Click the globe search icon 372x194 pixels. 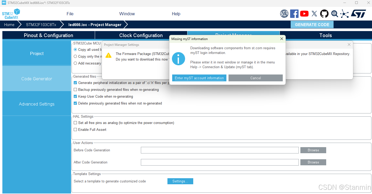(334, 14)
